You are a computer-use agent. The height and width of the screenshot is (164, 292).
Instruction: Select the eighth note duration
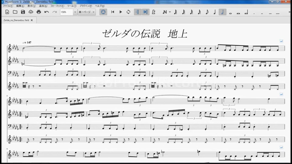[207, 12]
